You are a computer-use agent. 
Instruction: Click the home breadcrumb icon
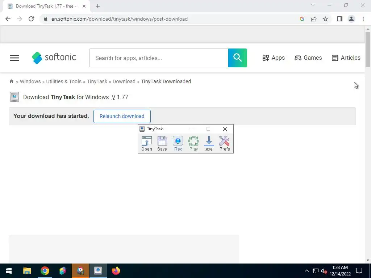coord(12,81)
